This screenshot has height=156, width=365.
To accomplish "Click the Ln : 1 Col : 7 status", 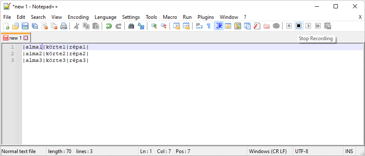I will tap(193, 151).
